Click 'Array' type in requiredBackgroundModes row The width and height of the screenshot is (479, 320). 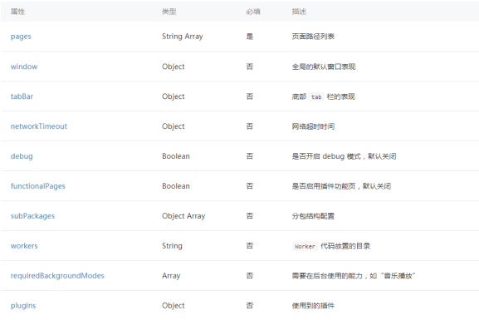point(171,276)
